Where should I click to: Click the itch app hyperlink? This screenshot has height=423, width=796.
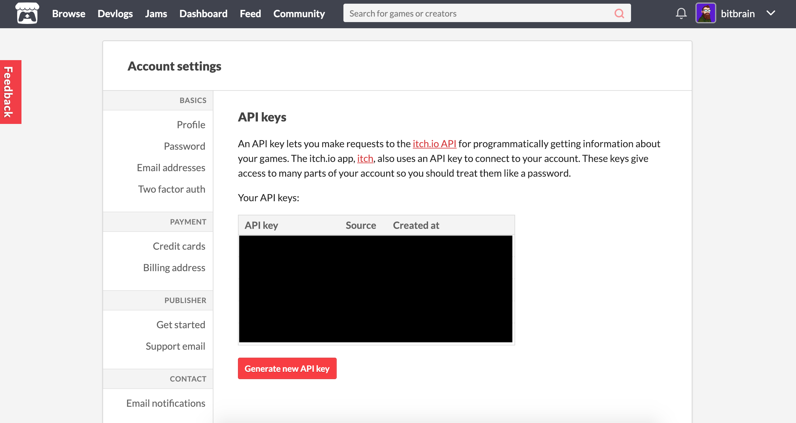click(365, 158)
